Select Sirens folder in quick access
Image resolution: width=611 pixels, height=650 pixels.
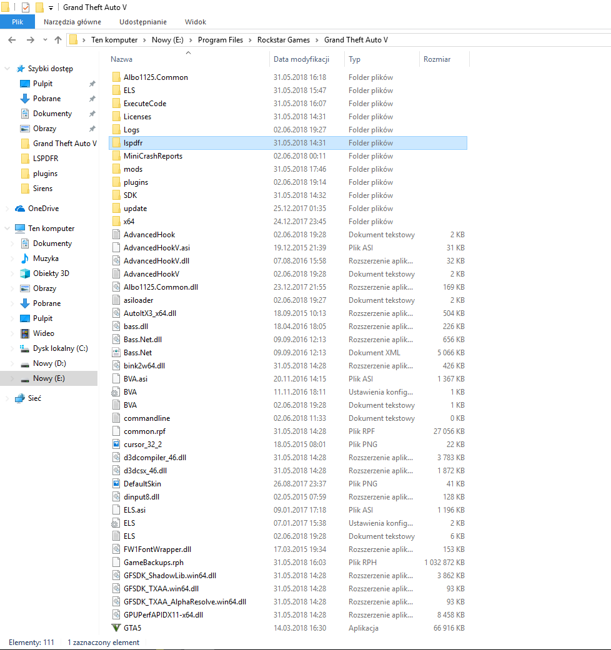point(42,188)
